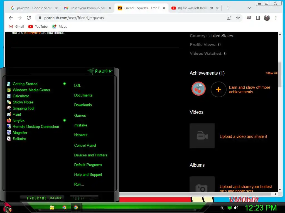The height and width of the screenshot is (213, 285).
Task: Click the share page icon in address bar
Action: (x=229, y=18)
